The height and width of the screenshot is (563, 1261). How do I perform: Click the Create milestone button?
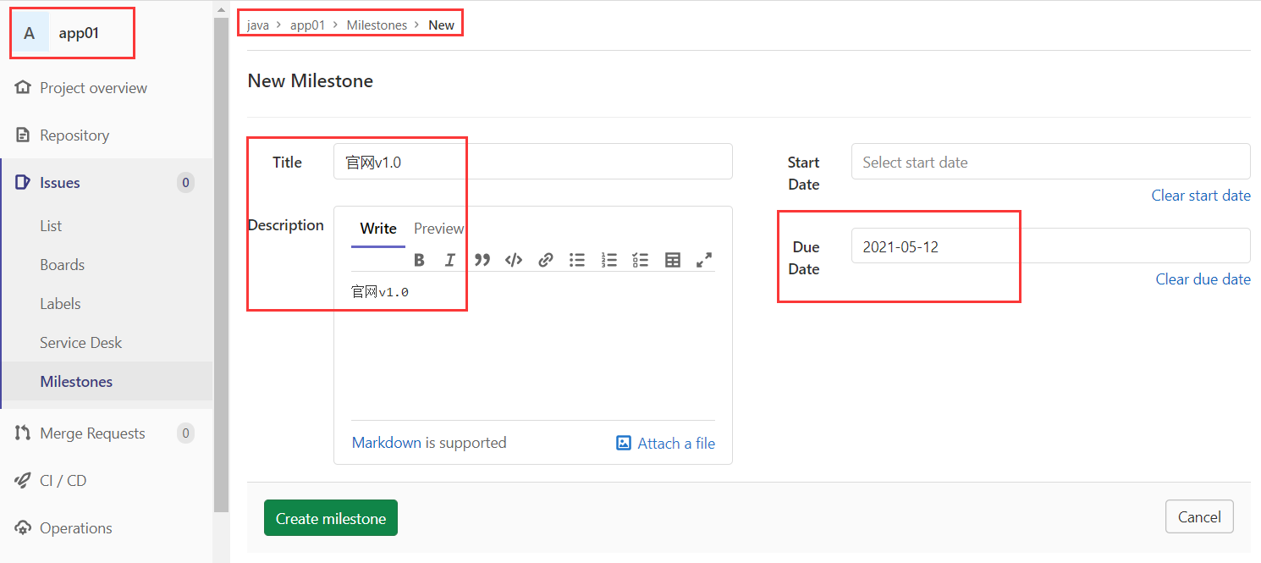(x=331, y=518)
